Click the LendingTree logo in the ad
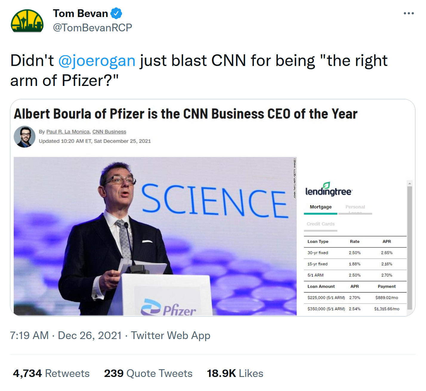 click(329, 189)
